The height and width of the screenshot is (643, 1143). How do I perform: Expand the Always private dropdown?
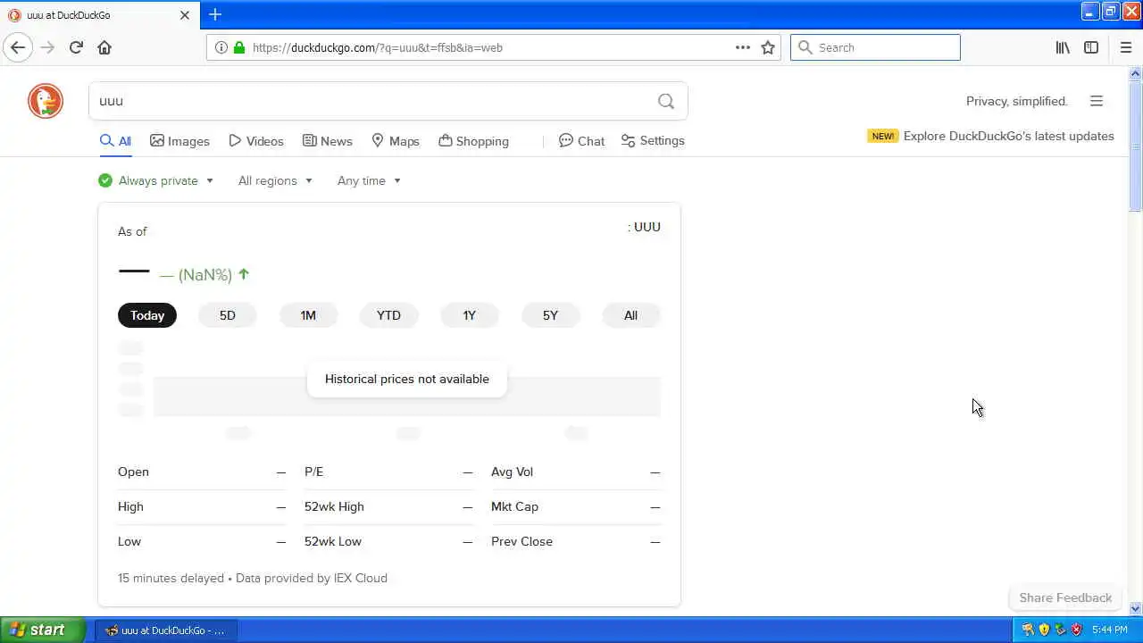point(156,180)
